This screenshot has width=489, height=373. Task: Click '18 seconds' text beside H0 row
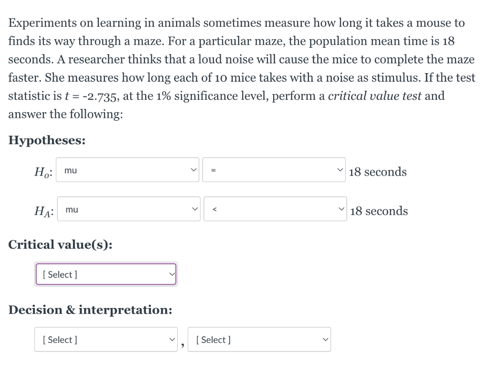378,172
